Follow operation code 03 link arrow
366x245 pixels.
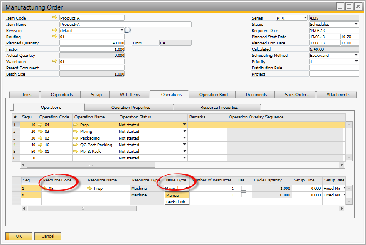pyautogui.click(x=40, y=131)
